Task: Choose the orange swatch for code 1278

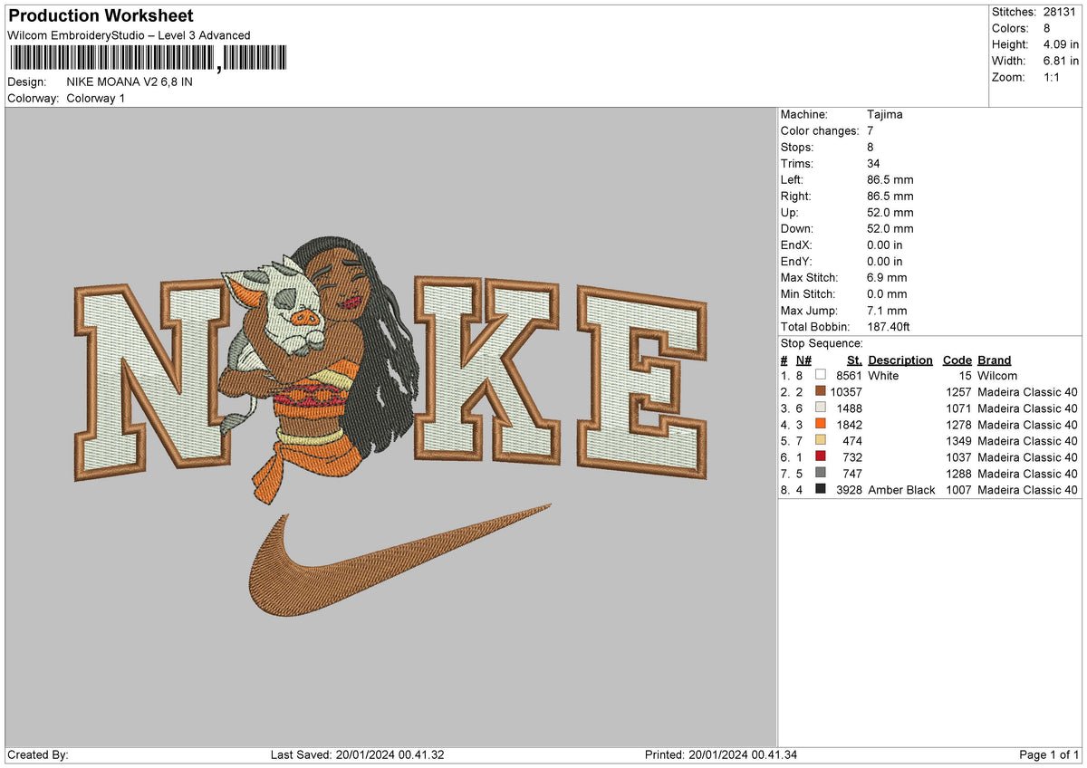Action: 821,424
